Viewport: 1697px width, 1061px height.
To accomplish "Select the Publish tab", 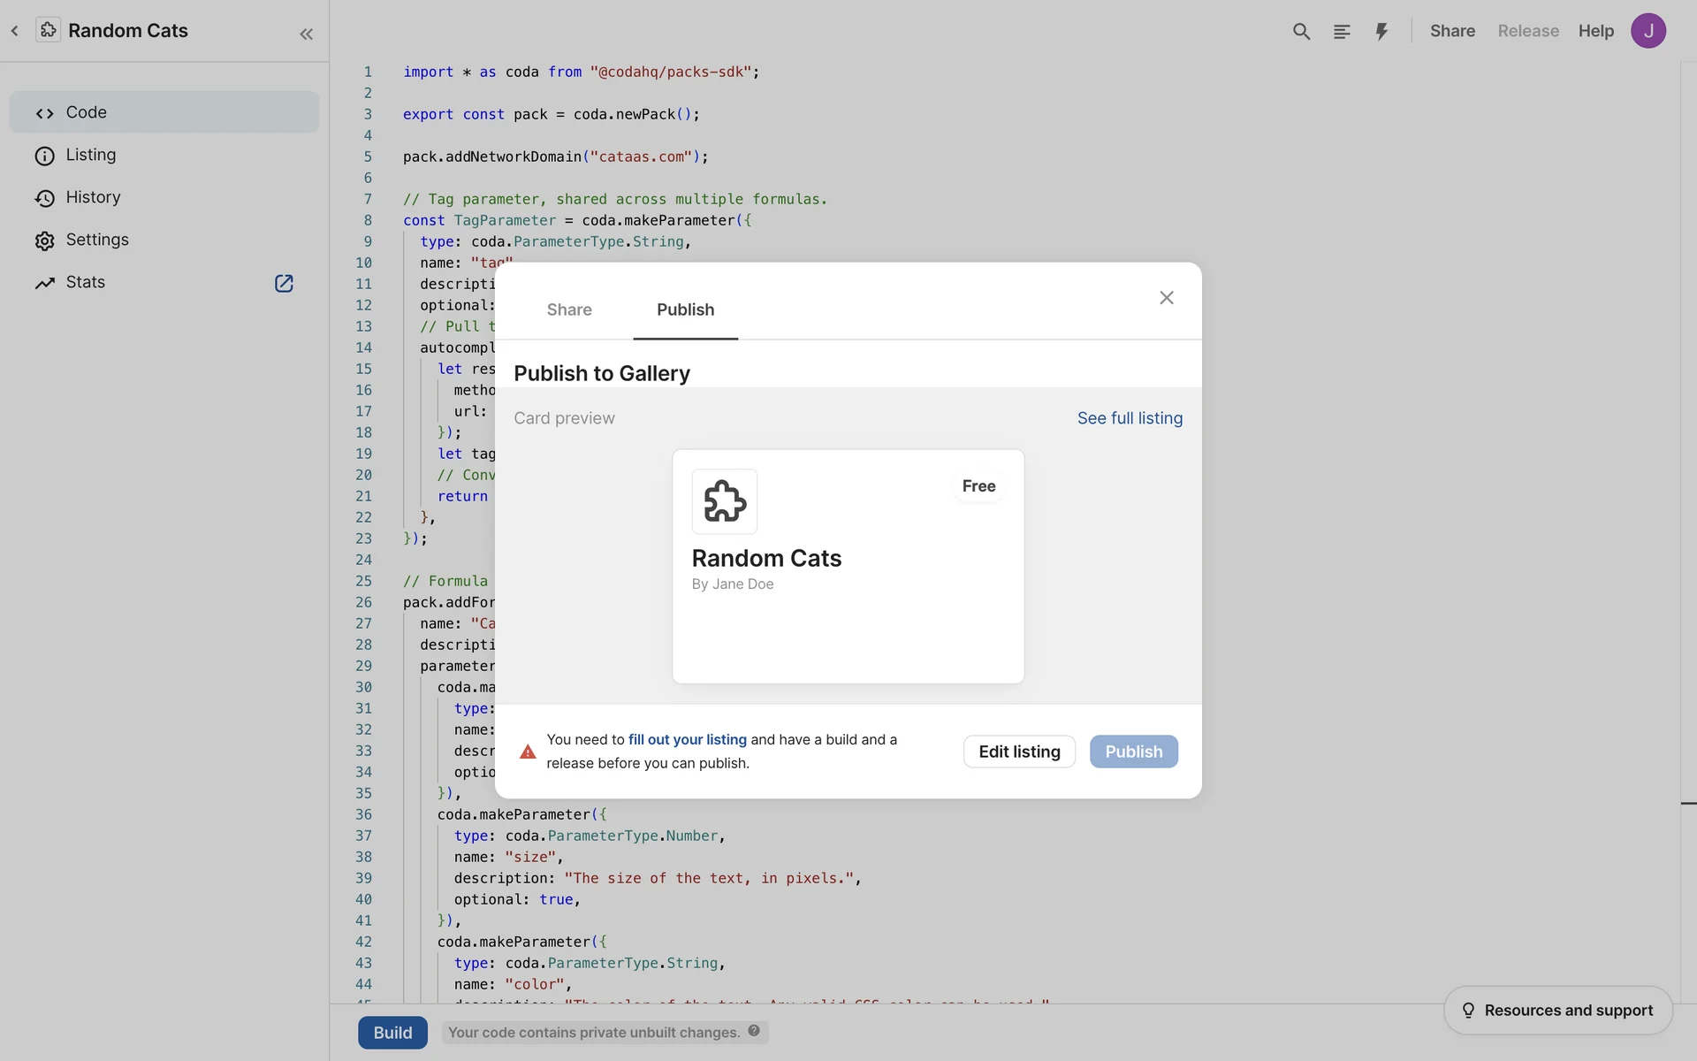I will 685,309.
